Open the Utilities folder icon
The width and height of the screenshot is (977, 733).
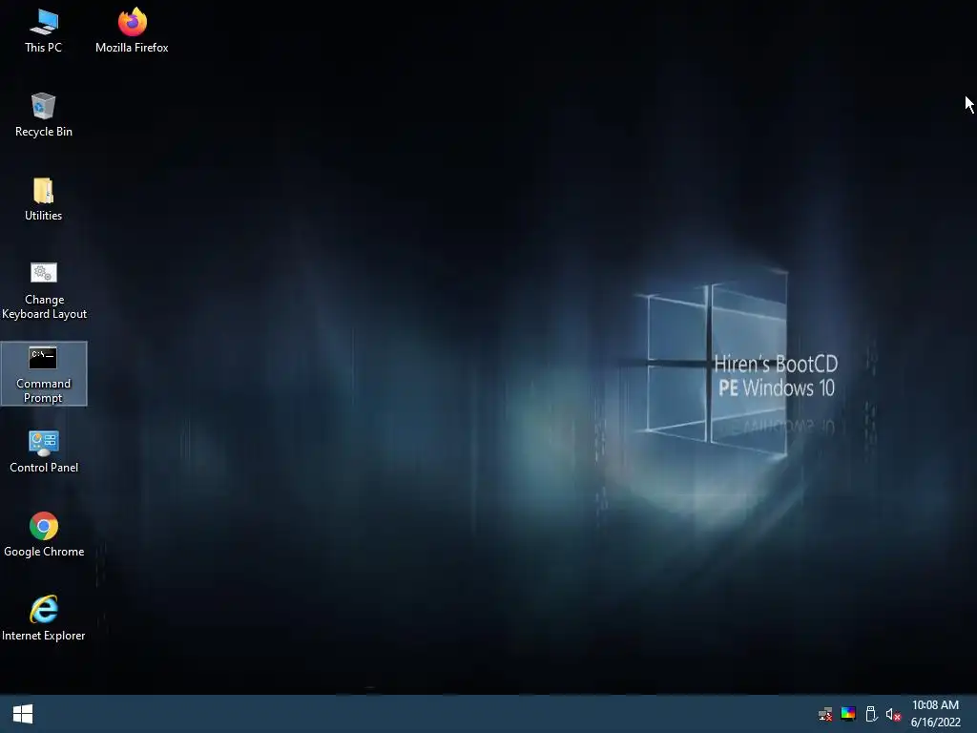point(44,199)
